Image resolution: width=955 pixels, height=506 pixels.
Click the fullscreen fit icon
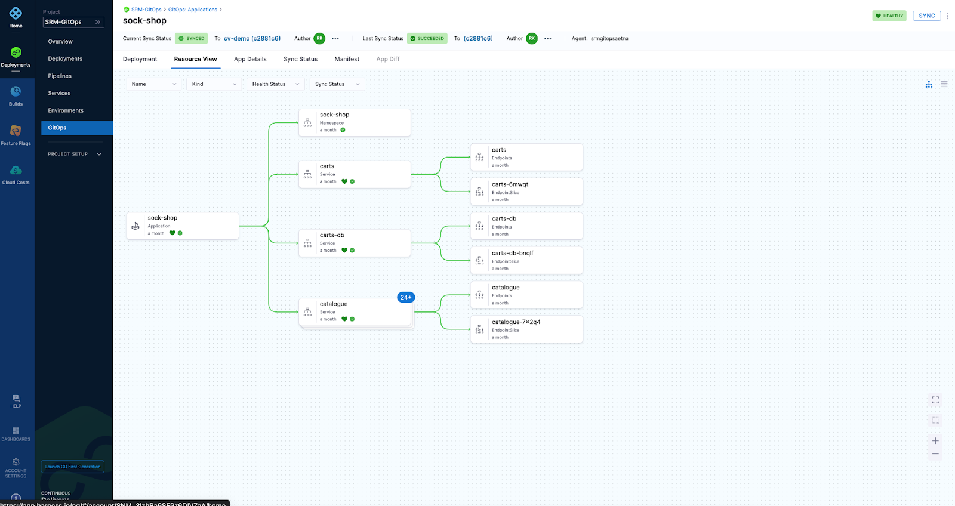click(935, 400)
